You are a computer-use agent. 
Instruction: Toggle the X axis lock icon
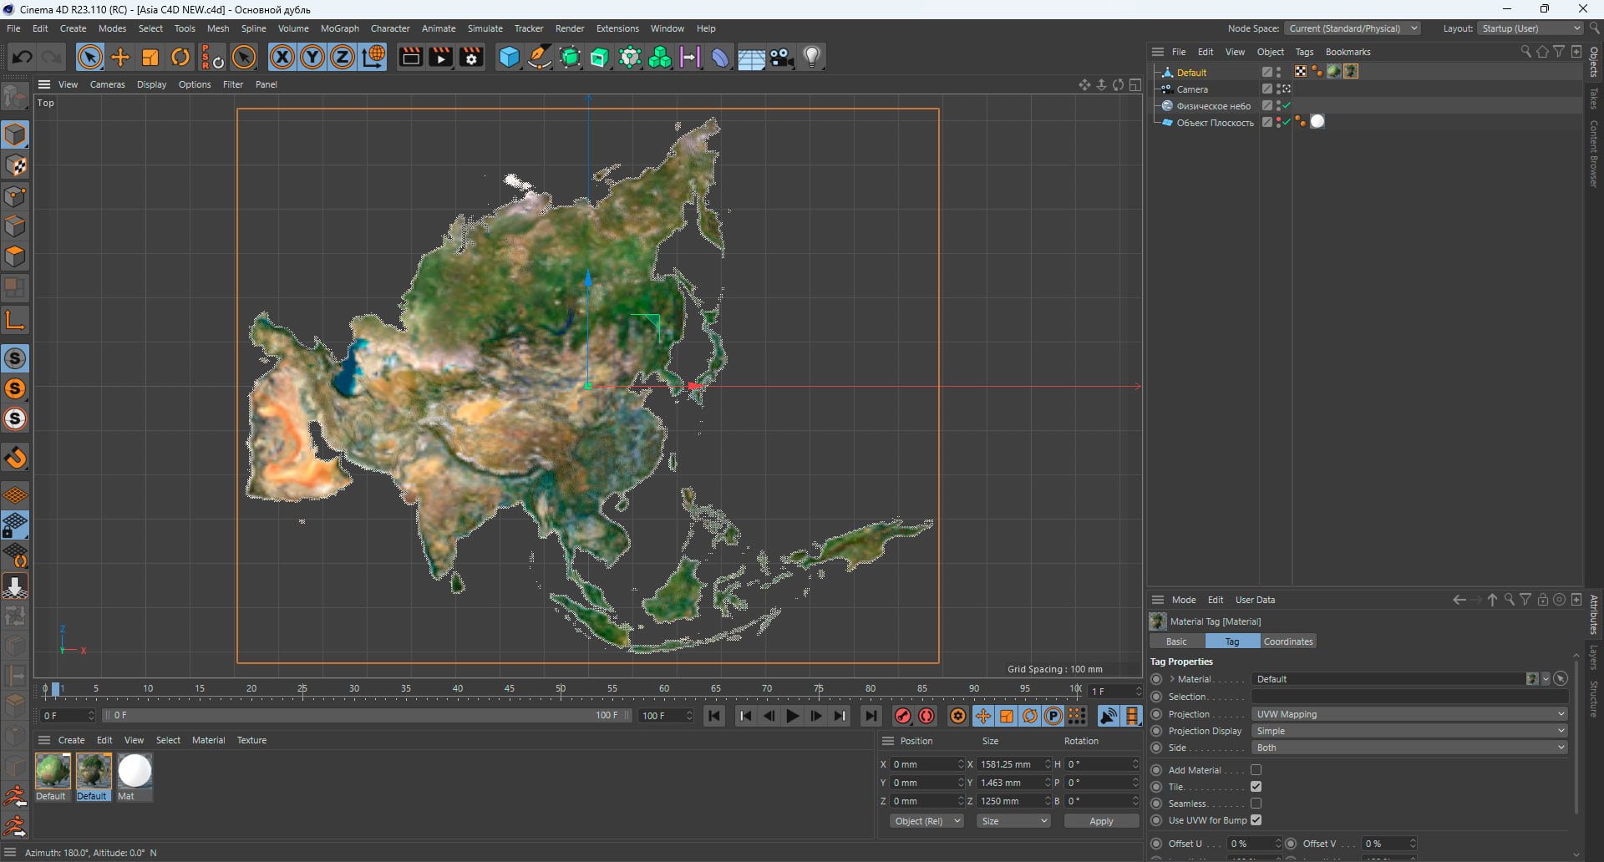[x=282, y=57]
